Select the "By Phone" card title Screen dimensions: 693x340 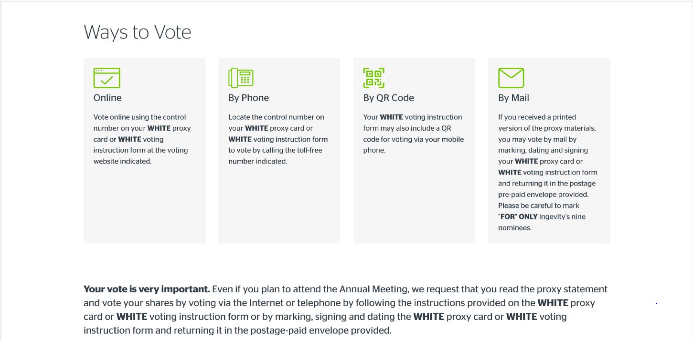point(248,98)
